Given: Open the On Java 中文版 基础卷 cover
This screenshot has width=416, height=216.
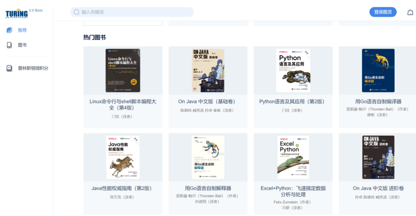Looking at the screenshot, I should point(208,70).
